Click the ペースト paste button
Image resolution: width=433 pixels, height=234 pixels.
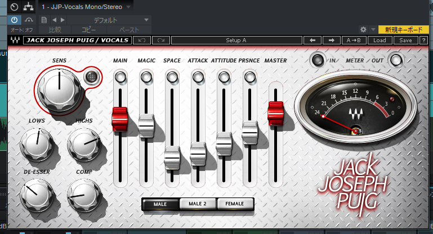point(129,30)
